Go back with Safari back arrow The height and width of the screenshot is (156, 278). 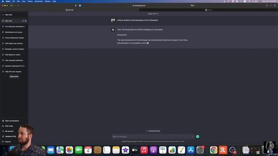(18, 6)
